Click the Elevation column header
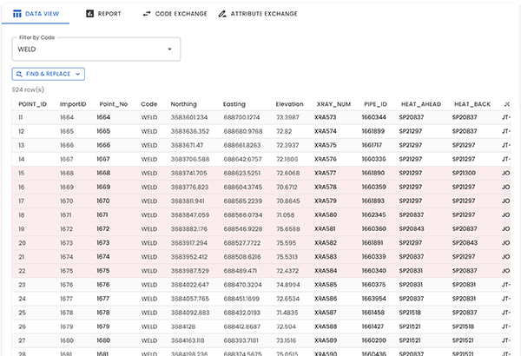Viewport: 521px width, 356px height. click(289, 104)
